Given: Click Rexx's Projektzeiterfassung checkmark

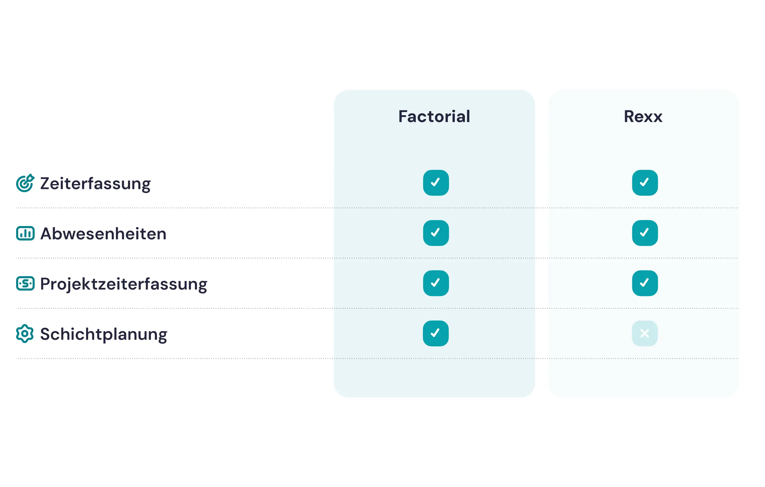Looking at the screenshot, I should [x=645, y=283].
